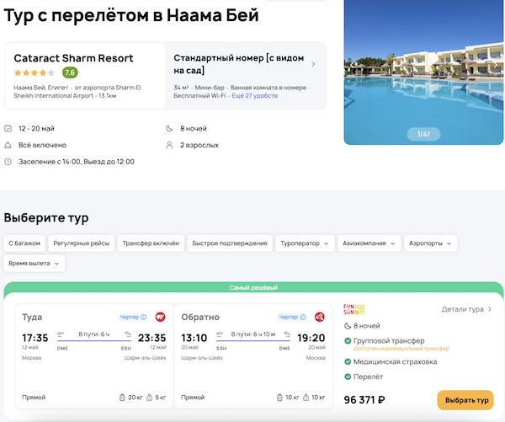This screenshot has height=422, width=505.
Task: Click the FUN SUN tour operator logo
Action: [x=352, y=309]
